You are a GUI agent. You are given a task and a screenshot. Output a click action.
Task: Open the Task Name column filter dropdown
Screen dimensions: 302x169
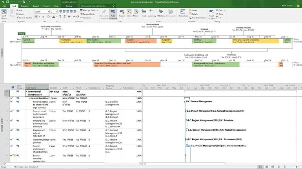tap(47, 88)
